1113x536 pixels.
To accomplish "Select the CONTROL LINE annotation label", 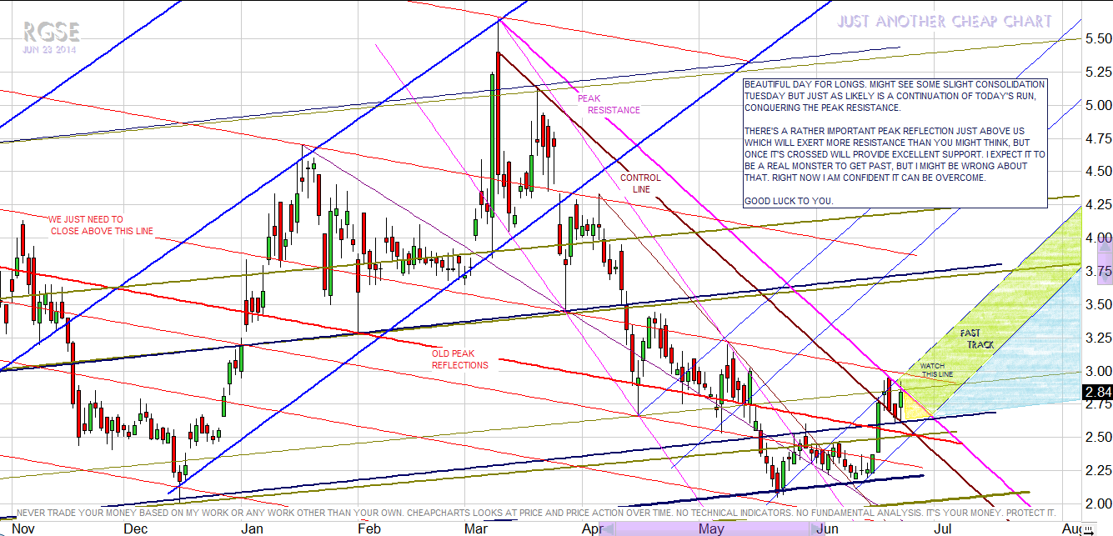I will coord(640,183).
